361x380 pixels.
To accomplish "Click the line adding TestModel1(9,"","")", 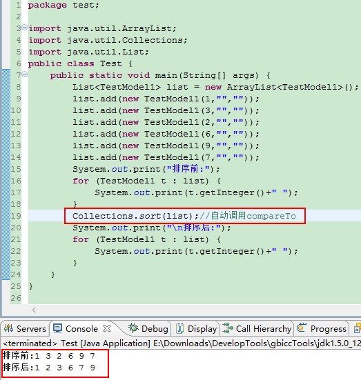I will [x=166, y=146].
